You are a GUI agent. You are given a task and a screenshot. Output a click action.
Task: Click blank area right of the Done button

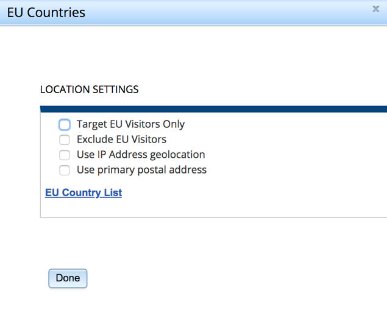coord(213,278)
